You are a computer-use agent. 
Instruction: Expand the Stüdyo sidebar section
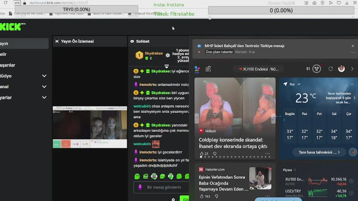(44, 76)
